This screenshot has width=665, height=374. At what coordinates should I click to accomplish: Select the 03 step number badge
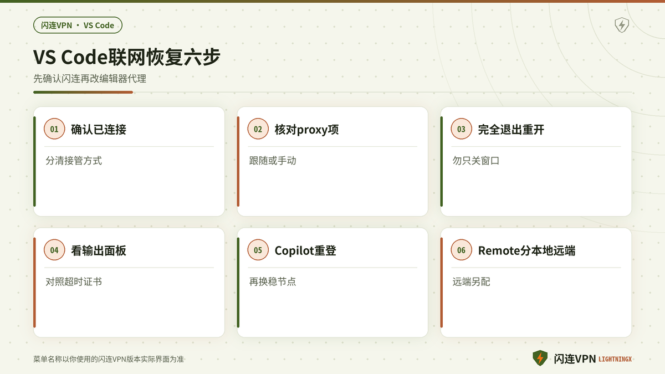click(x=461, y=129)
